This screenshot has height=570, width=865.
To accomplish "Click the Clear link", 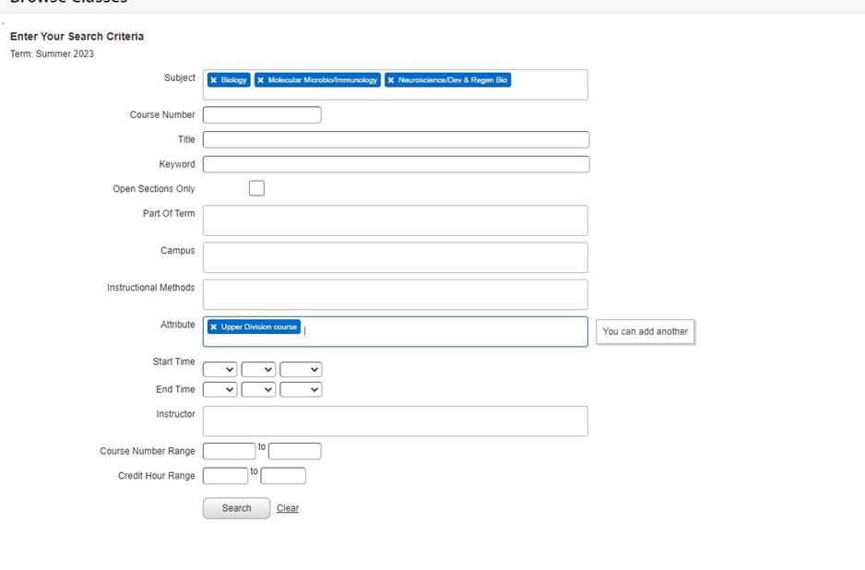I will click(288, 508).
